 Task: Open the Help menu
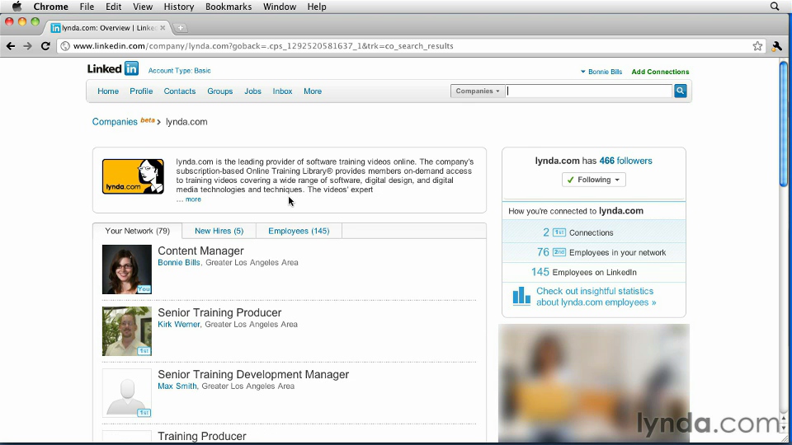317,7
